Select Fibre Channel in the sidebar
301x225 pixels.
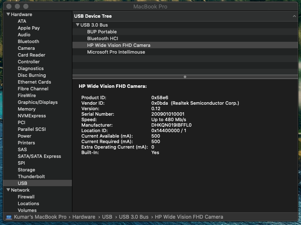[33, 89]
